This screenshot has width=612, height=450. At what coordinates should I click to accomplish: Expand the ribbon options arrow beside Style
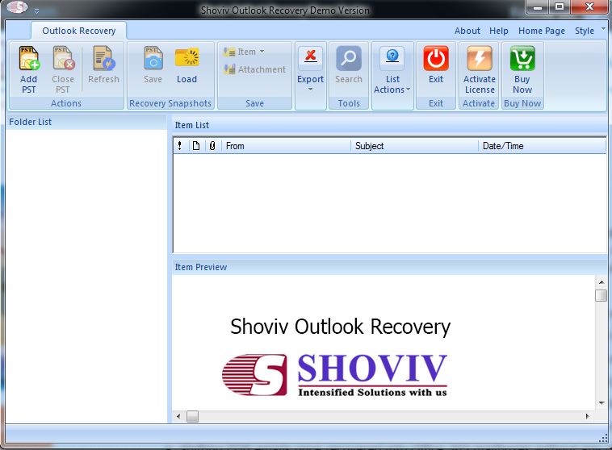(603, 28)
